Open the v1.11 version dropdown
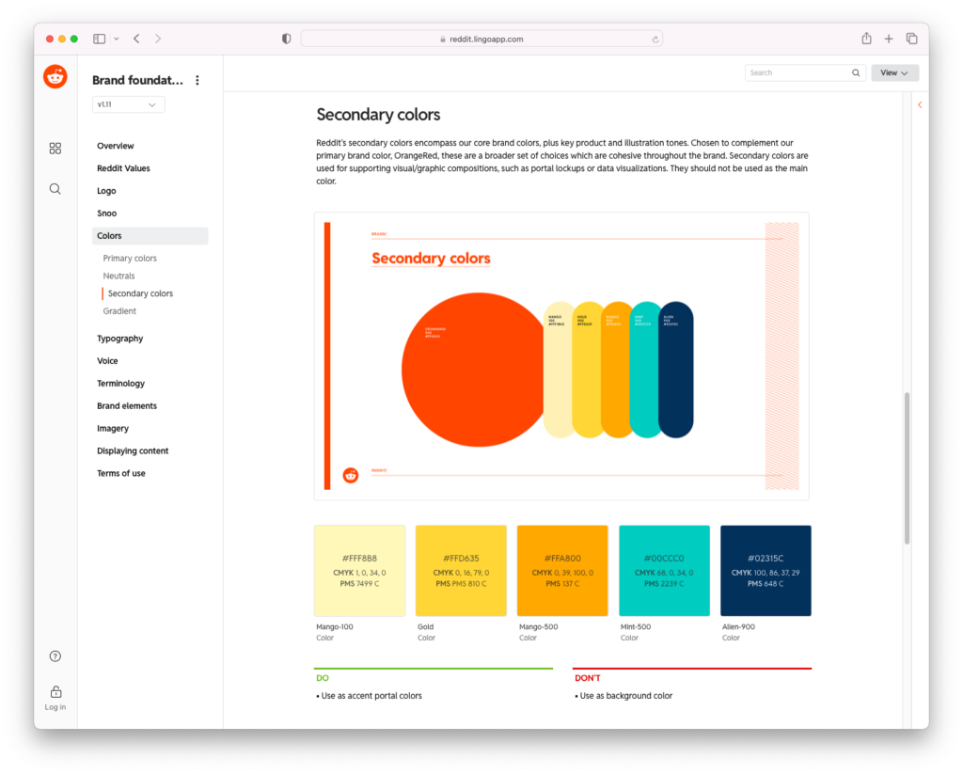Image resolution: width=963 pixels, height=774 pixels. [x=128, y=104]
